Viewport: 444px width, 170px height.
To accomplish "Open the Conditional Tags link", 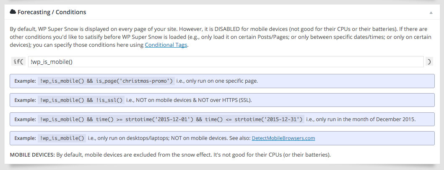I will pos(166,45).
